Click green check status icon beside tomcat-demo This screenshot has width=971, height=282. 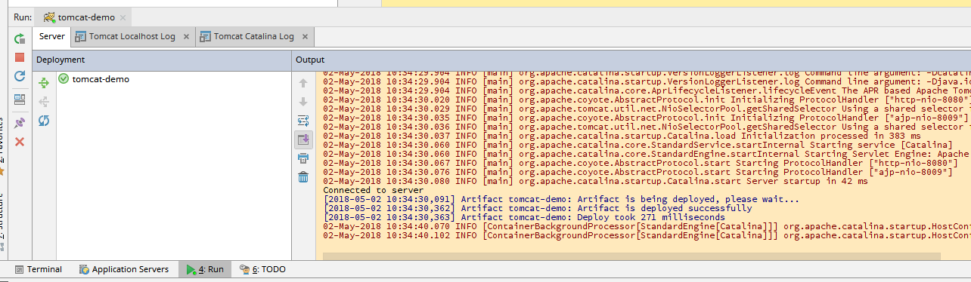pyautogui.click(x=64, y=78)
